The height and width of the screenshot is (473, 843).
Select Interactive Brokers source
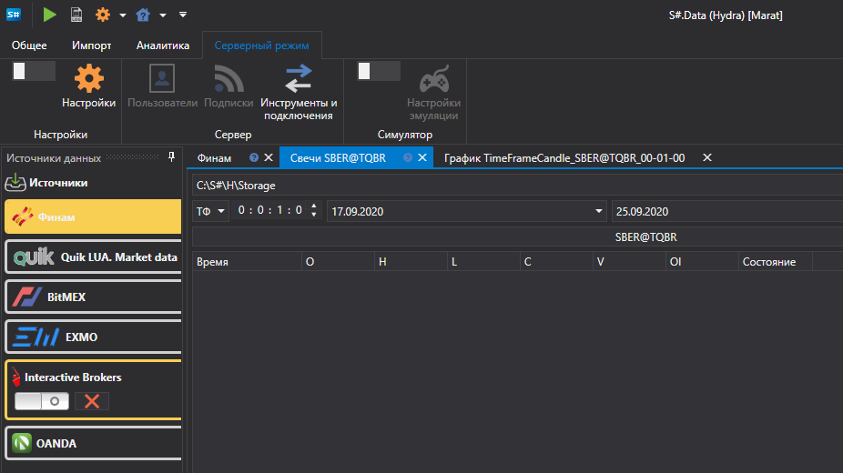click(x=93, y=389)
